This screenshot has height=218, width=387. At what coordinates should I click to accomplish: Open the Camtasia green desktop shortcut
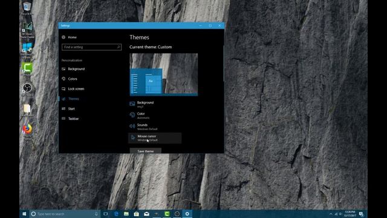27,68
